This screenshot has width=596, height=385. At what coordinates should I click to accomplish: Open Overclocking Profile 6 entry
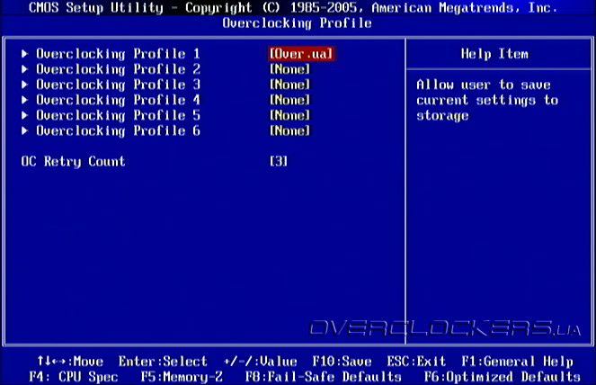point(119,131)
